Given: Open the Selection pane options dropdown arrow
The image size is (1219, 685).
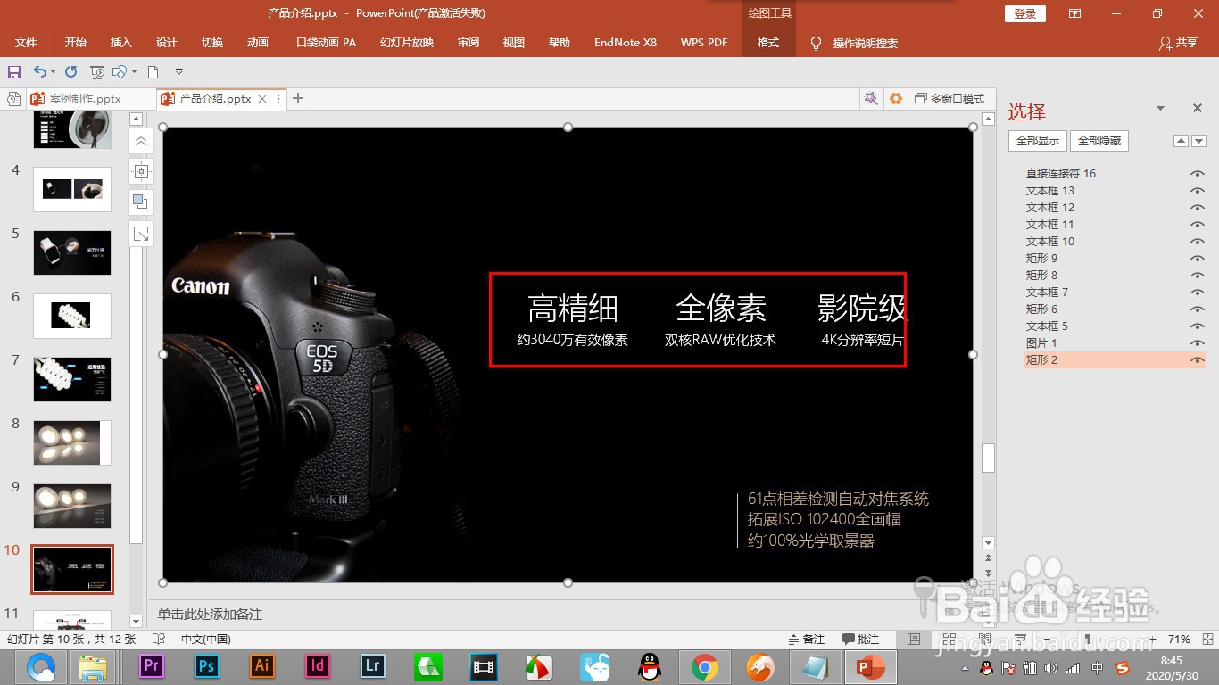Looking at the screenshot, I should click(1160, 109).
